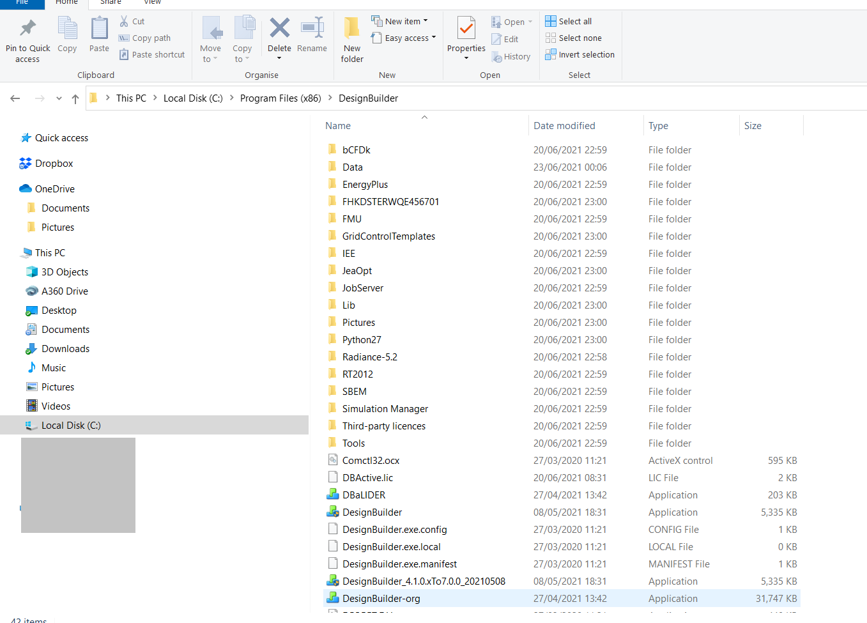Click Program Files (x86) breadcrumb
Image resolution: width=867 pixels, height=623 pixels.
coord(280,98)
